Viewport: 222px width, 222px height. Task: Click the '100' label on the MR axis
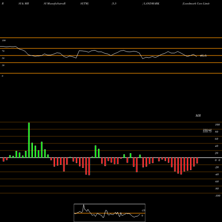[x=217, y=125]
